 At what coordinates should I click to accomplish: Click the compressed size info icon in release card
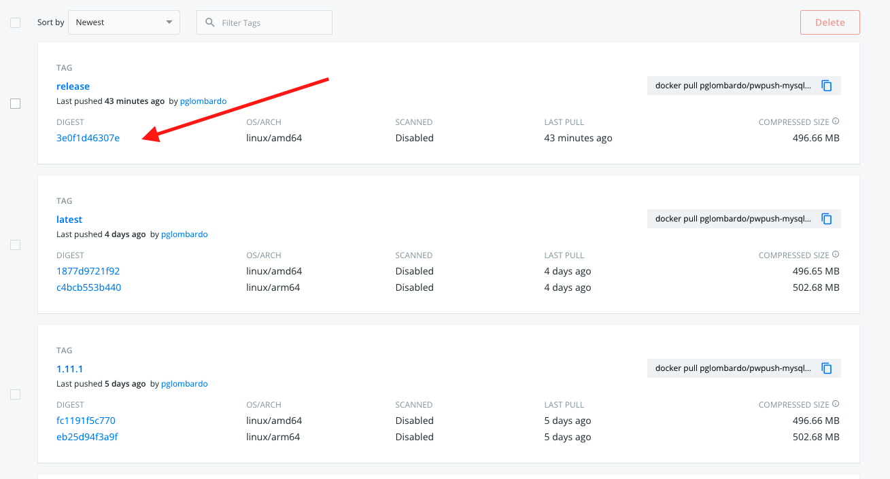(836, 122)
